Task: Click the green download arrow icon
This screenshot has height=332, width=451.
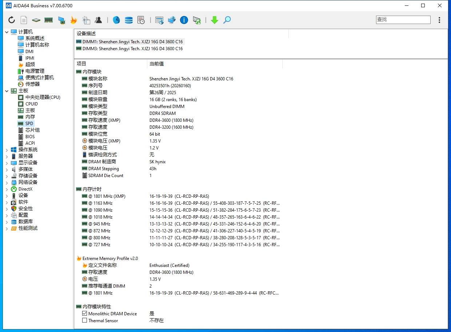Action: pos(215,20)
